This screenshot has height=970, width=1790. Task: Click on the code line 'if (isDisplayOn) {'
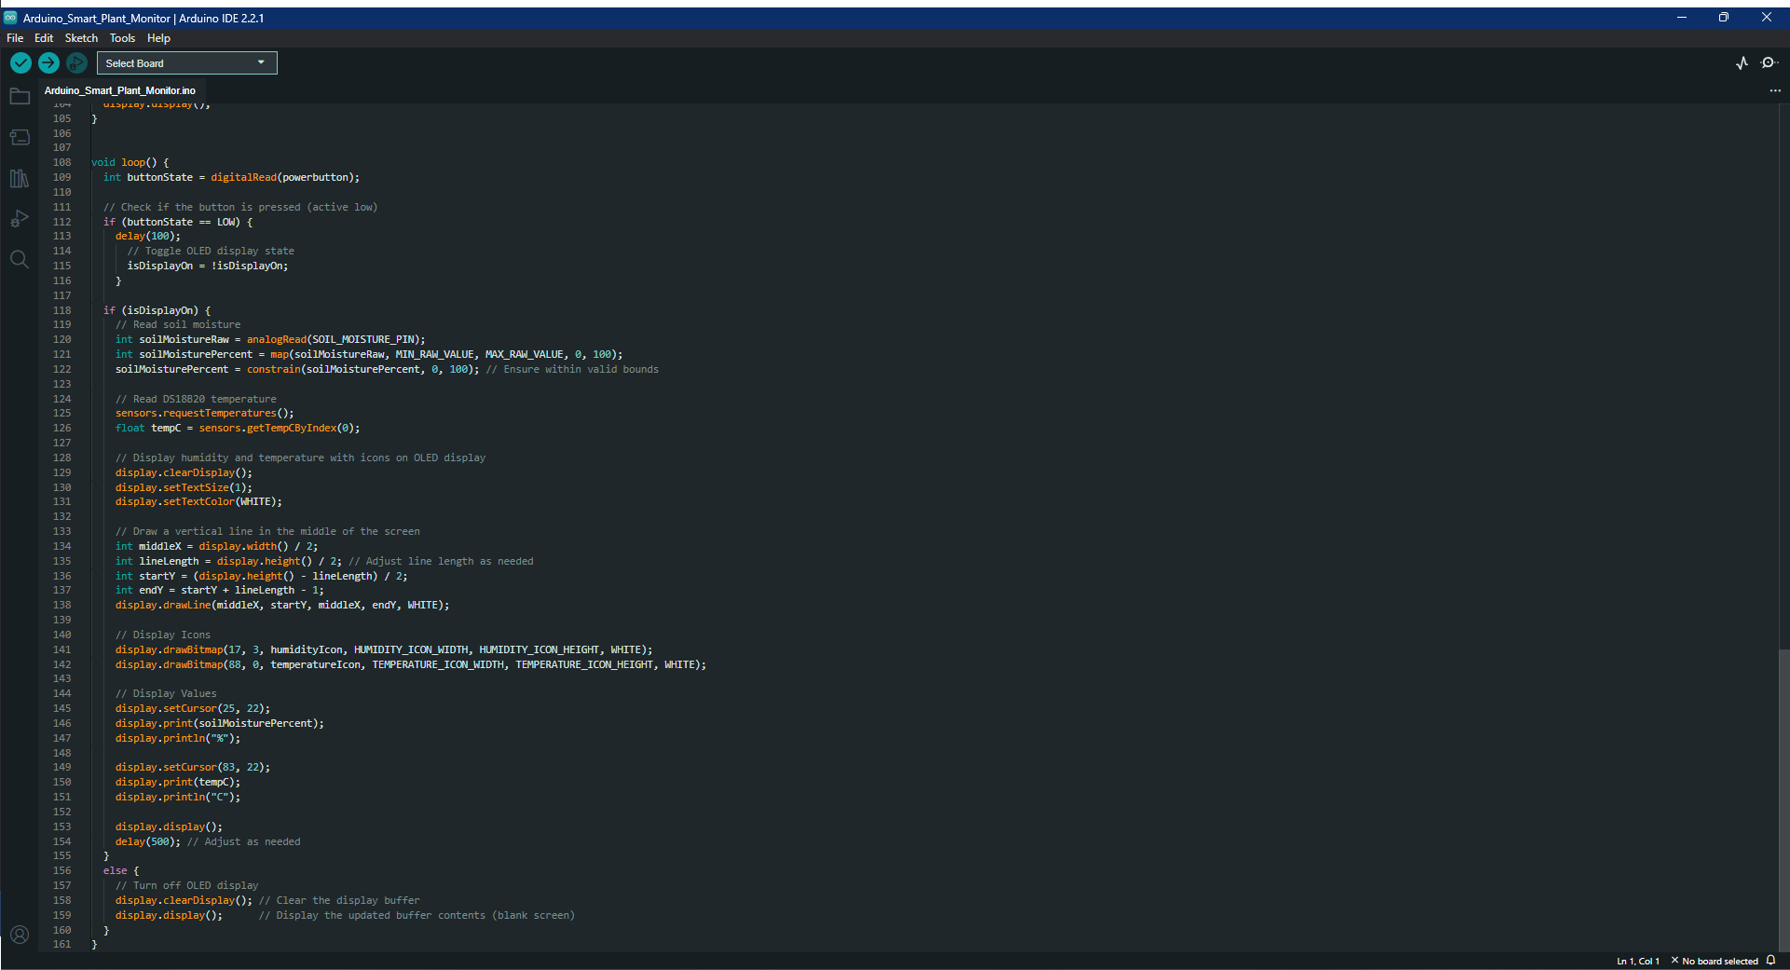click(x=157, y=310)
